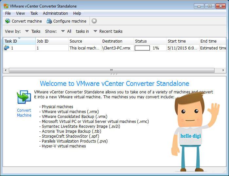Image resolution: width=229 pixels, height=176 pixels.
Task: Sort by Status column header
Action: tap(150, 41)
